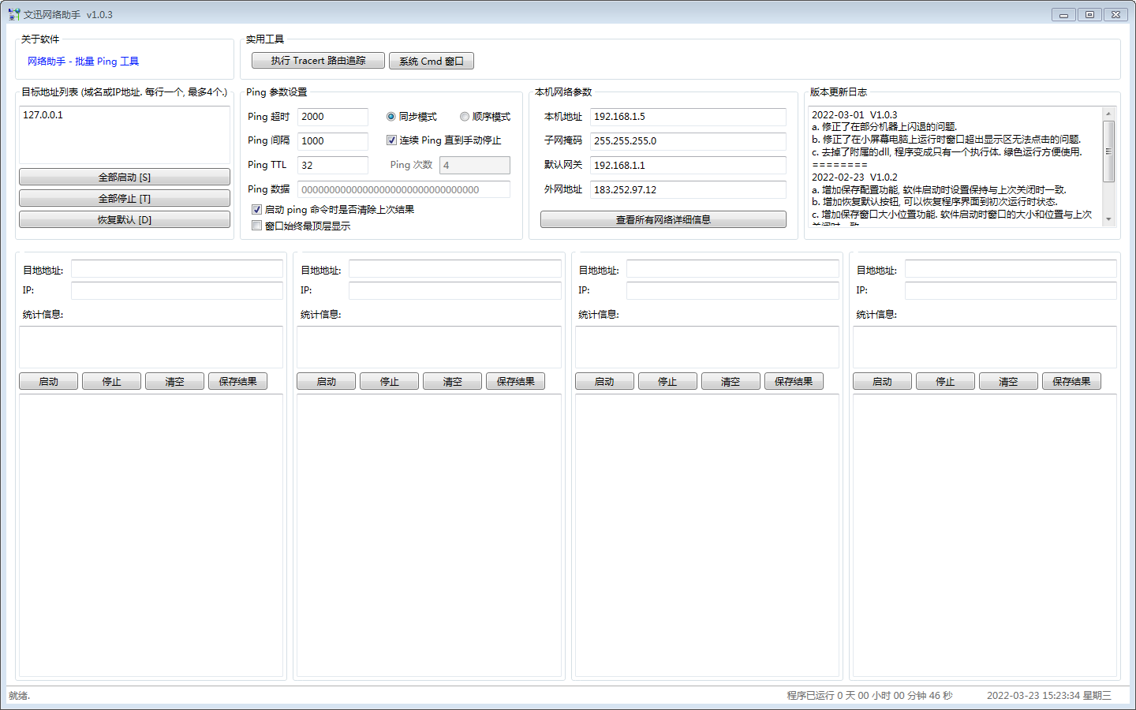The image size is (1136, 710).
Task: Open 系统 Cmd 窗口 tool
Action: [x=431, y=62]
